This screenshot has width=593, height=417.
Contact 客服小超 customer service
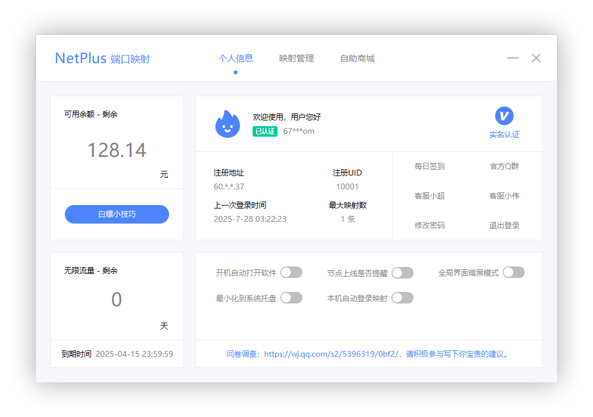coord(429,196)
